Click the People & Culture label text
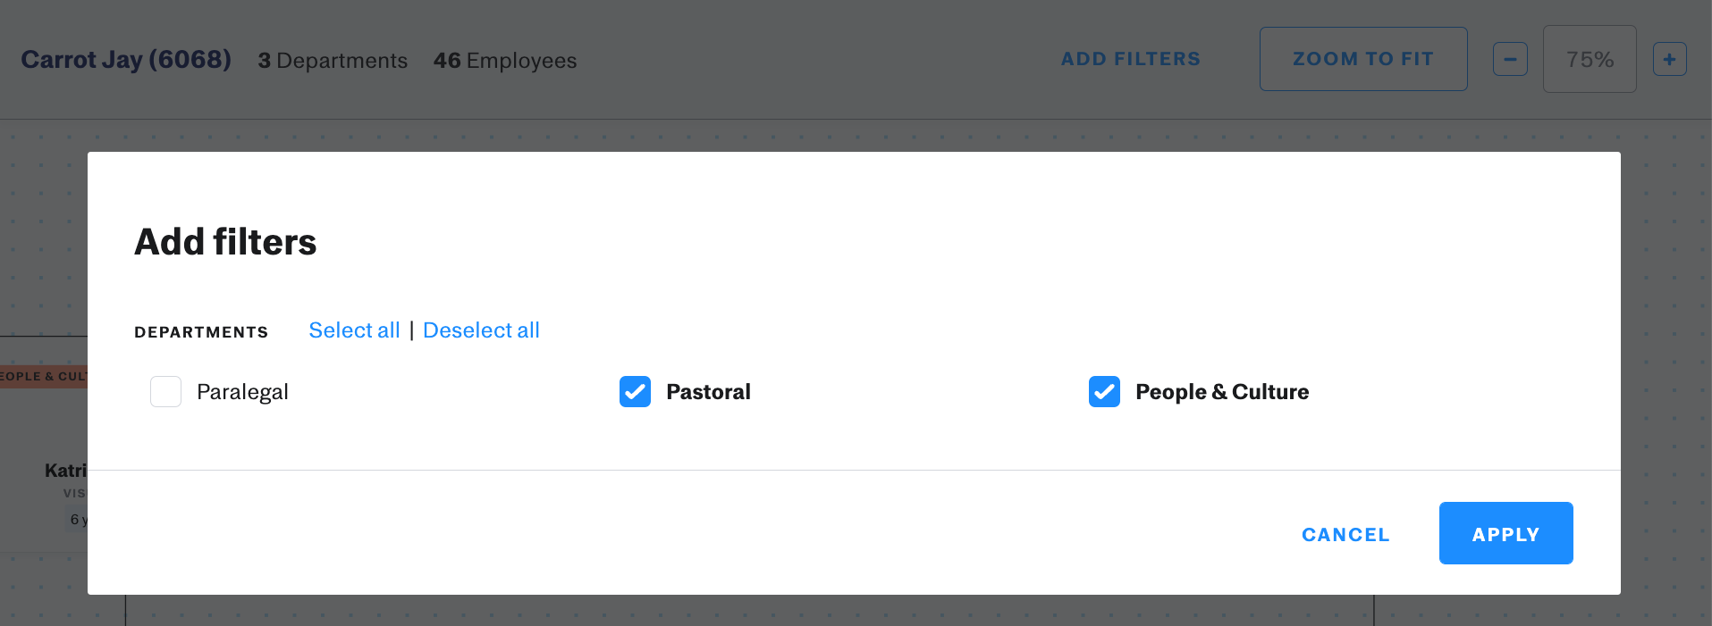The image size is (1712, 626). 1222,392
